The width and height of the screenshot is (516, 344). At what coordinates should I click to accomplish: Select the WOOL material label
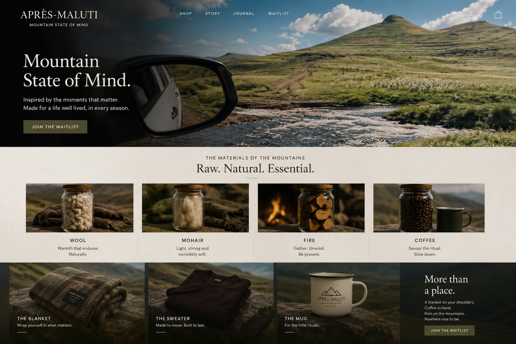coord(78,241)
